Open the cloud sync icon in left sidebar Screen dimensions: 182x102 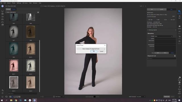3,22
